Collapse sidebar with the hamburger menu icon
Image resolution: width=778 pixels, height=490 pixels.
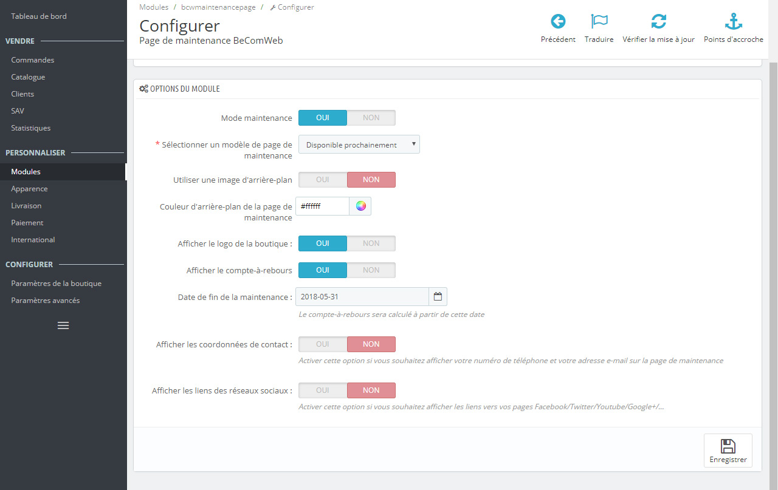(x=63, y=325)
